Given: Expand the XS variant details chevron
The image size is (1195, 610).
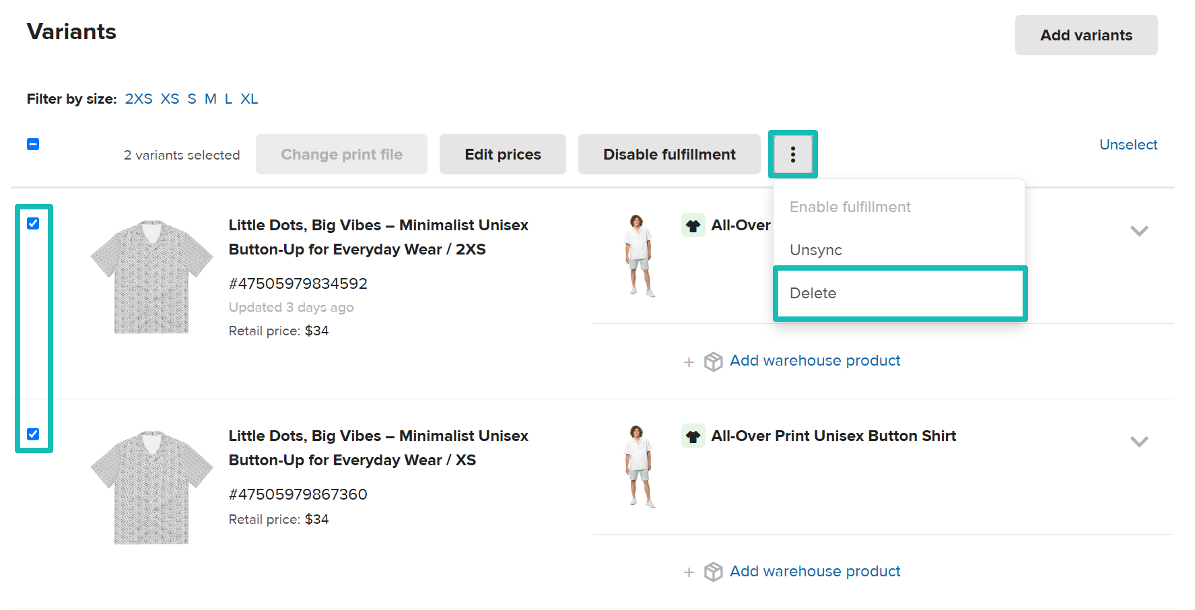Looking at the screenshot, I should click(1138, 442).
